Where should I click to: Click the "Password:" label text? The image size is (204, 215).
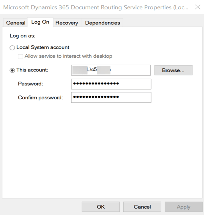click(x=31, y=84)
